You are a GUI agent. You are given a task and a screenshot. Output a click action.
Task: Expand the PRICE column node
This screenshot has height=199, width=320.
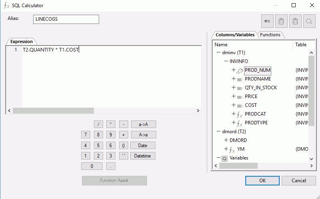234,96
